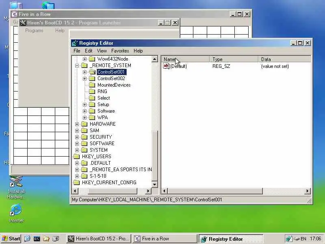325x244 pixels.
Task: Click the drive tray icon beside EN
Action: coord(297,239)
